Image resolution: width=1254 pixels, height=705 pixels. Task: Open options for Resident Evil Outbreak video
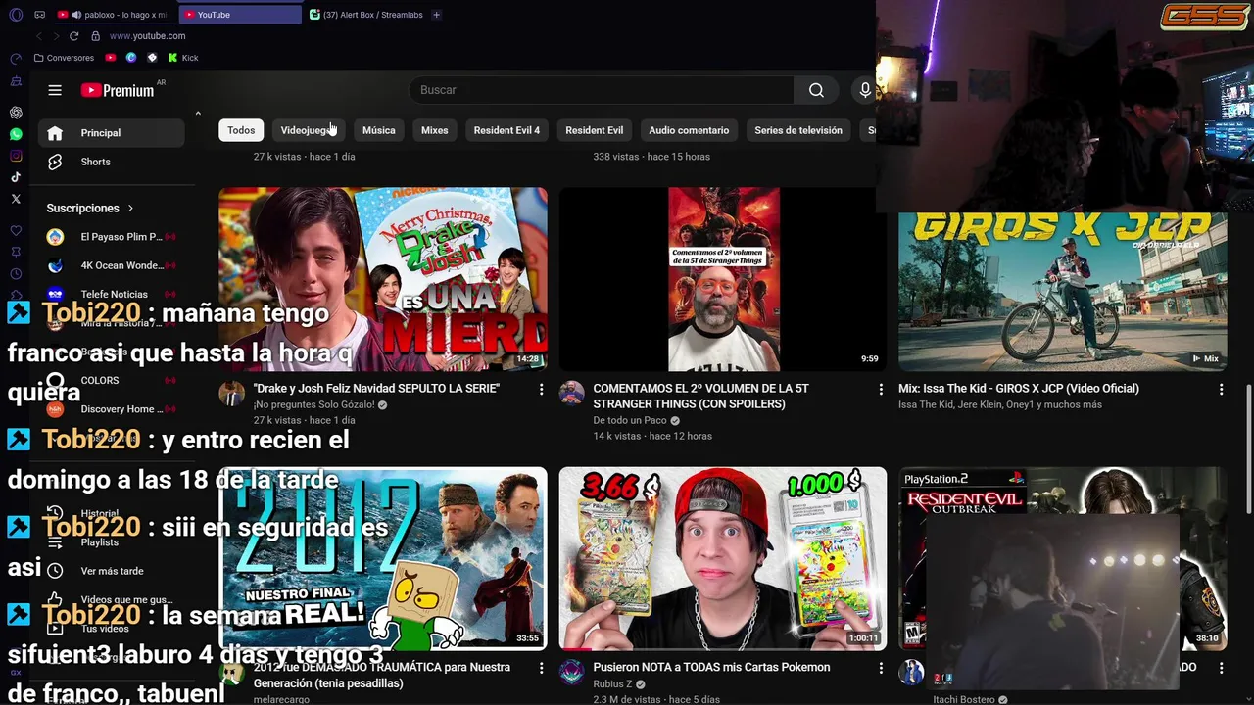[1221, 668]
